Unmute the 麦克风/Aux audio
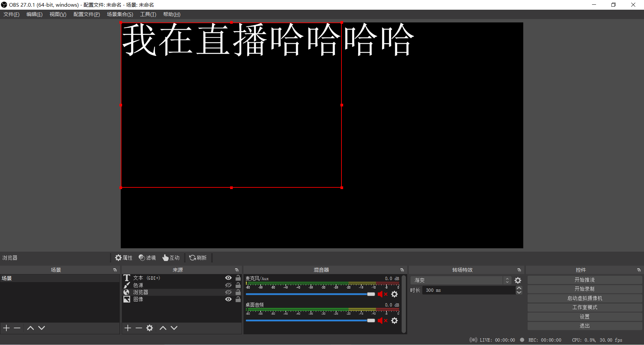Viewport: 644px width, 345px height. pos(382,294)
